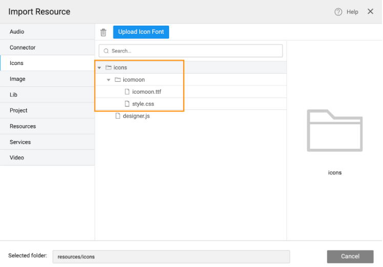Click the Search input field
The image size is (383, 267).
tap(190, 51)
